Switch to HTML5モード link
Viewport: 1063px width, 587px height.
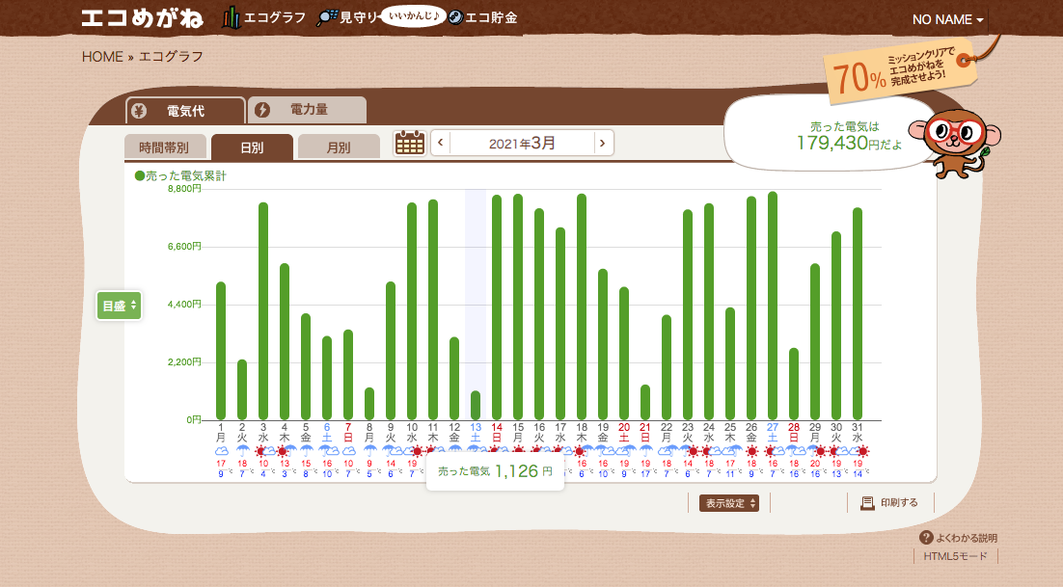tap(955, 557)
